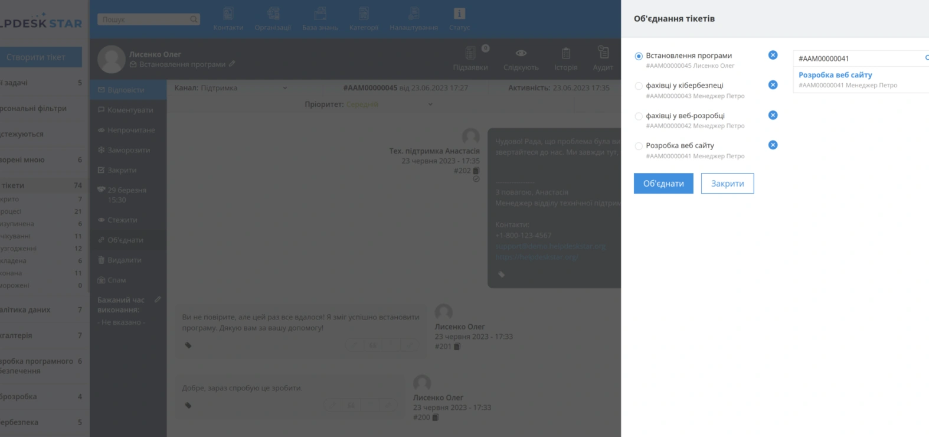Remove the фахівці у веб-розробці ticket from the list

[773, 115]
